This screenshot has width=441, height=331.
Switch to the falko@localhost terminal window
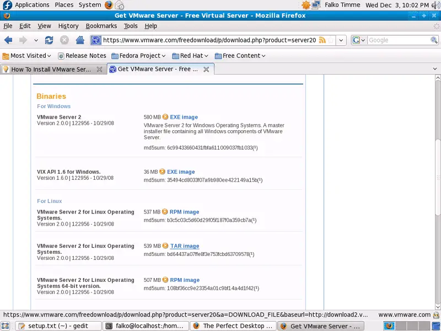pyautogui.click(x=146, y=326)
